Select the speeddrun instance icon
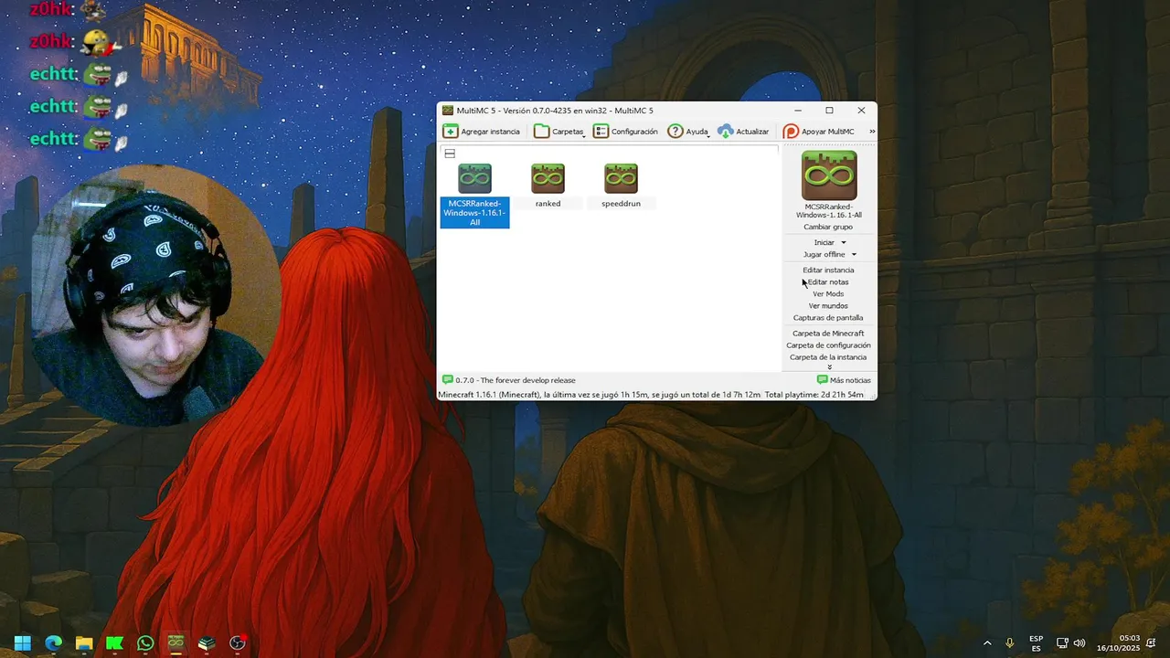1170x658 pixels. coord(621,178)
